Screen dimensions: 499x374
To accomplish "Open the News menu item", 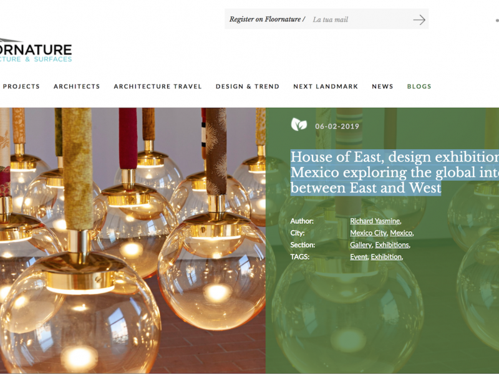I will pyautogui.click(x=382, y=86).
